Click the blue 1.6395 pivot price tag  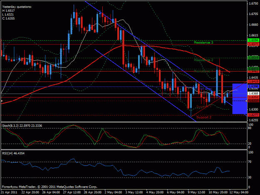click(x=253, y=86)
